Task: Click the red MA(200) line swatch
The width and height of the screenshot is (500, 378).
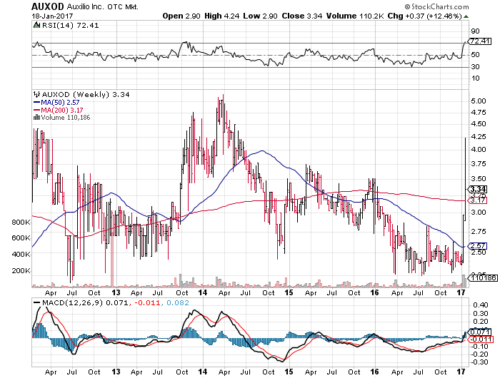Action: click(x=37, y=110)
